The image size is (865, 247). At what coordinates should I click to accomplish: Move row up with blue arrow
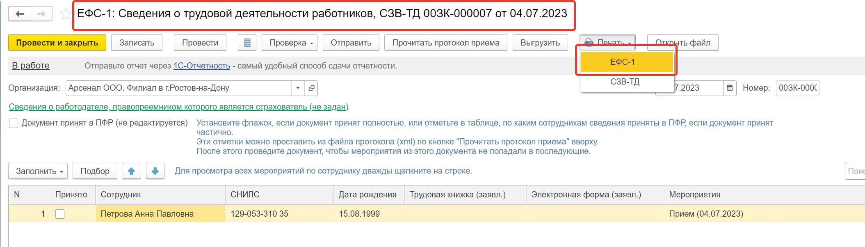tap(131, 171)
